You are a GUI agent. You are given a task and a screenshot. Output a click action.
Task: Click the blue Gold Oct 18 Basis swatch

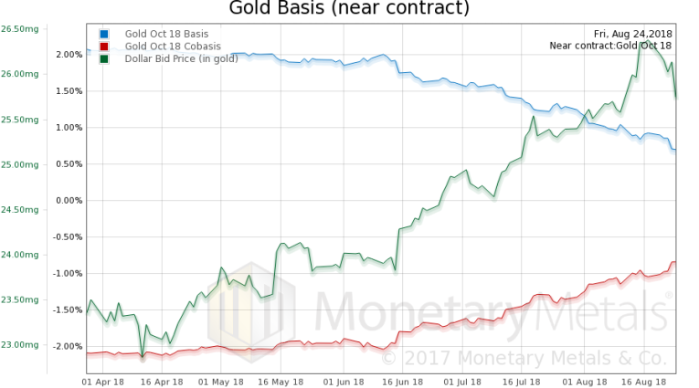pyautogui.click(x=103, y=34)
